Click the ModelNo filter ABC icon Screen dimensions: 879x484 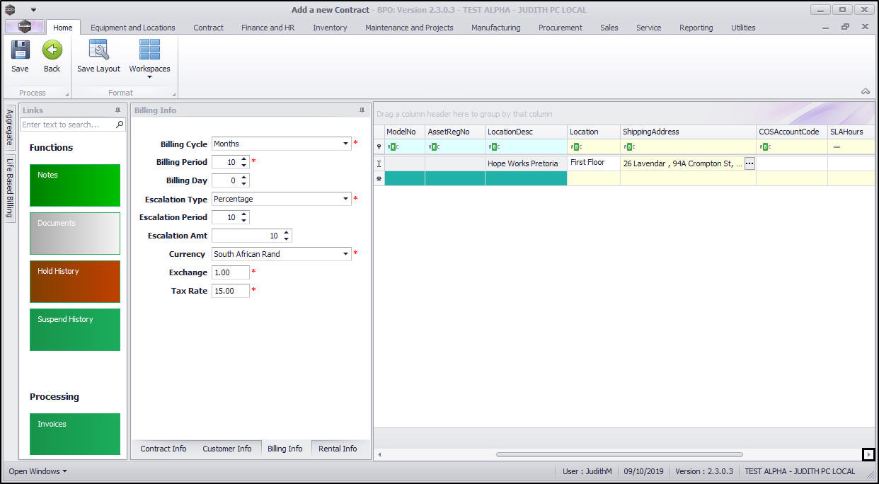tap(394, 147)
